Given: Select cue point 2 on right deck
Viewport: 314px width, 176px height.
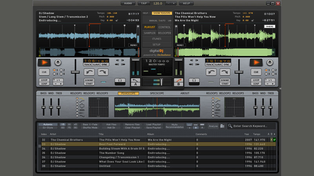Looking at the screenshot, I should (273, 70).
